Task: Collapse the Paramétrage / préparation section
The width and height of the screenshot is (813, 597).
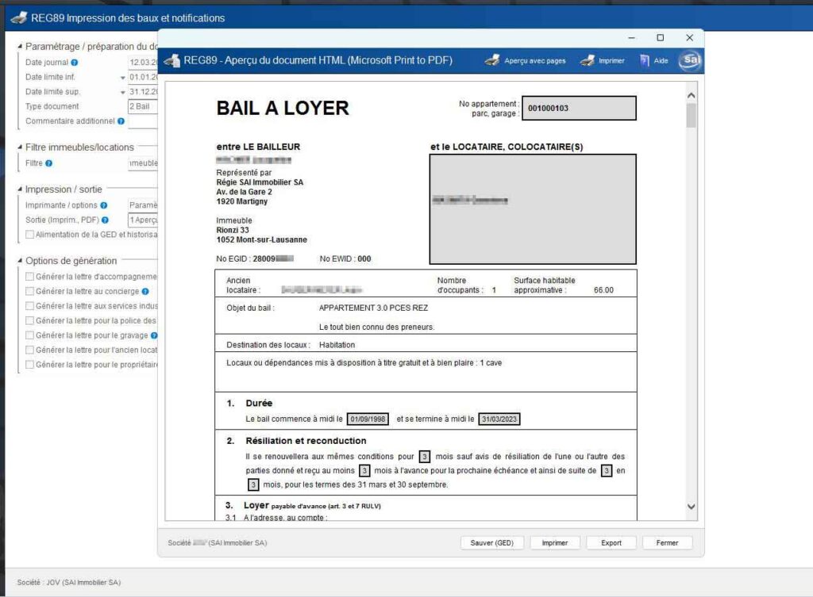Action: pos(20,47)
